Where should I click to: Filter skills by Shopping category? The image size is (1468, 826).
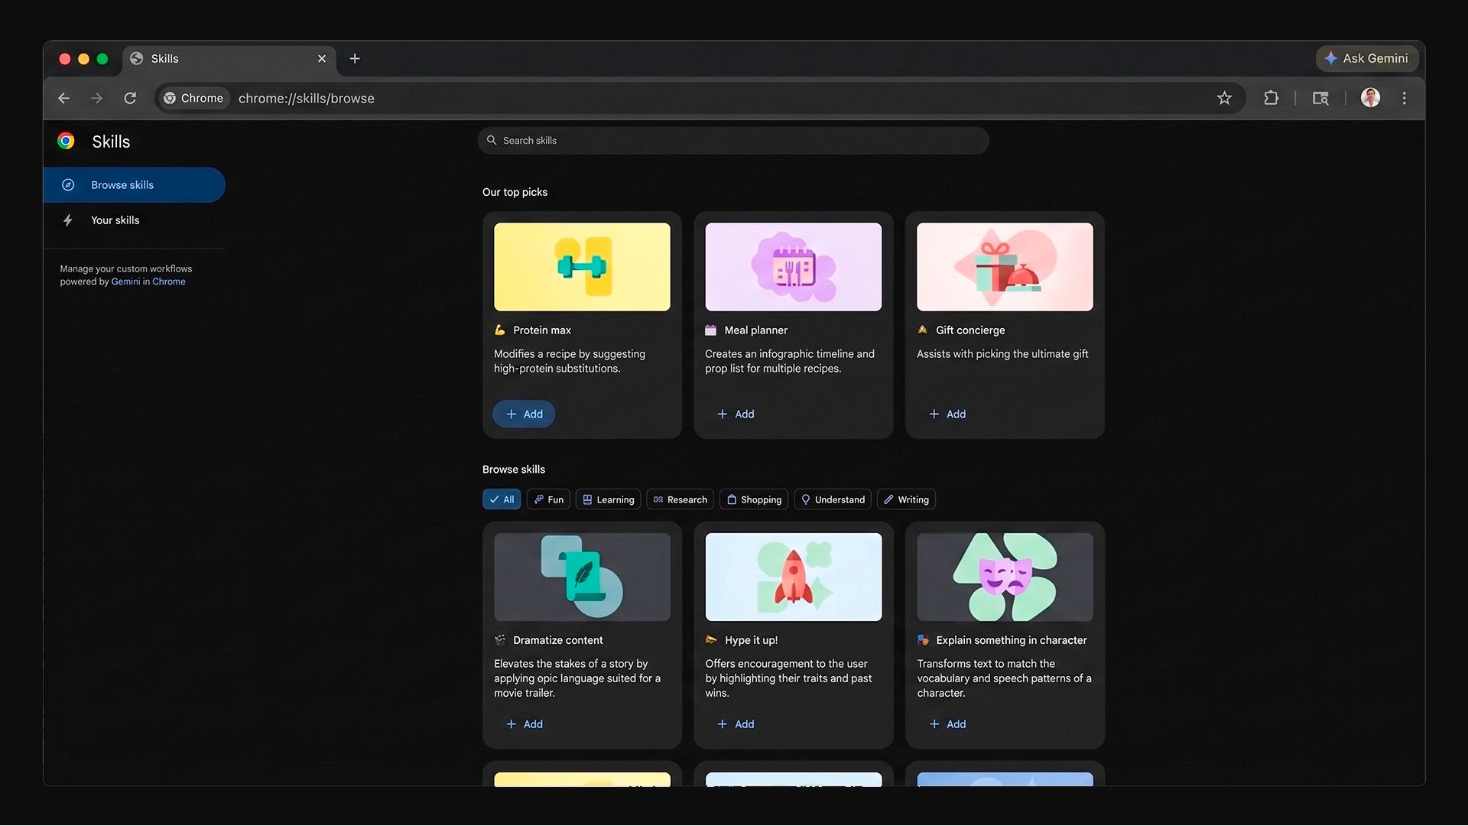[754, 499]
